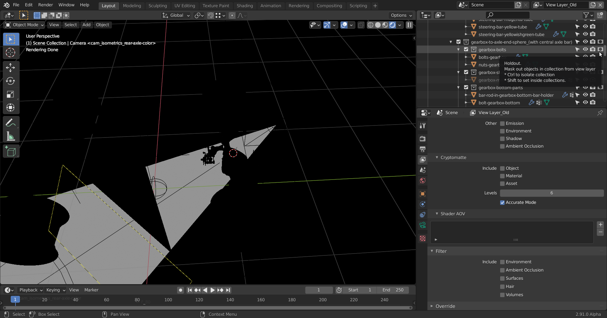Hide steering-bar-yellow-tube with the eye icon
The height and width of the screenshot is (318, 607).
(585, 27)
